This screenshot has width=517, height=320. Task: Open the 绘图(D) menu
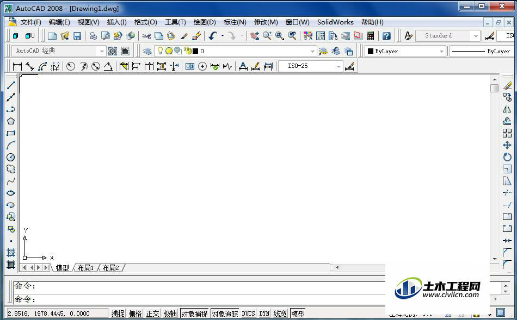tap(205, 22)
